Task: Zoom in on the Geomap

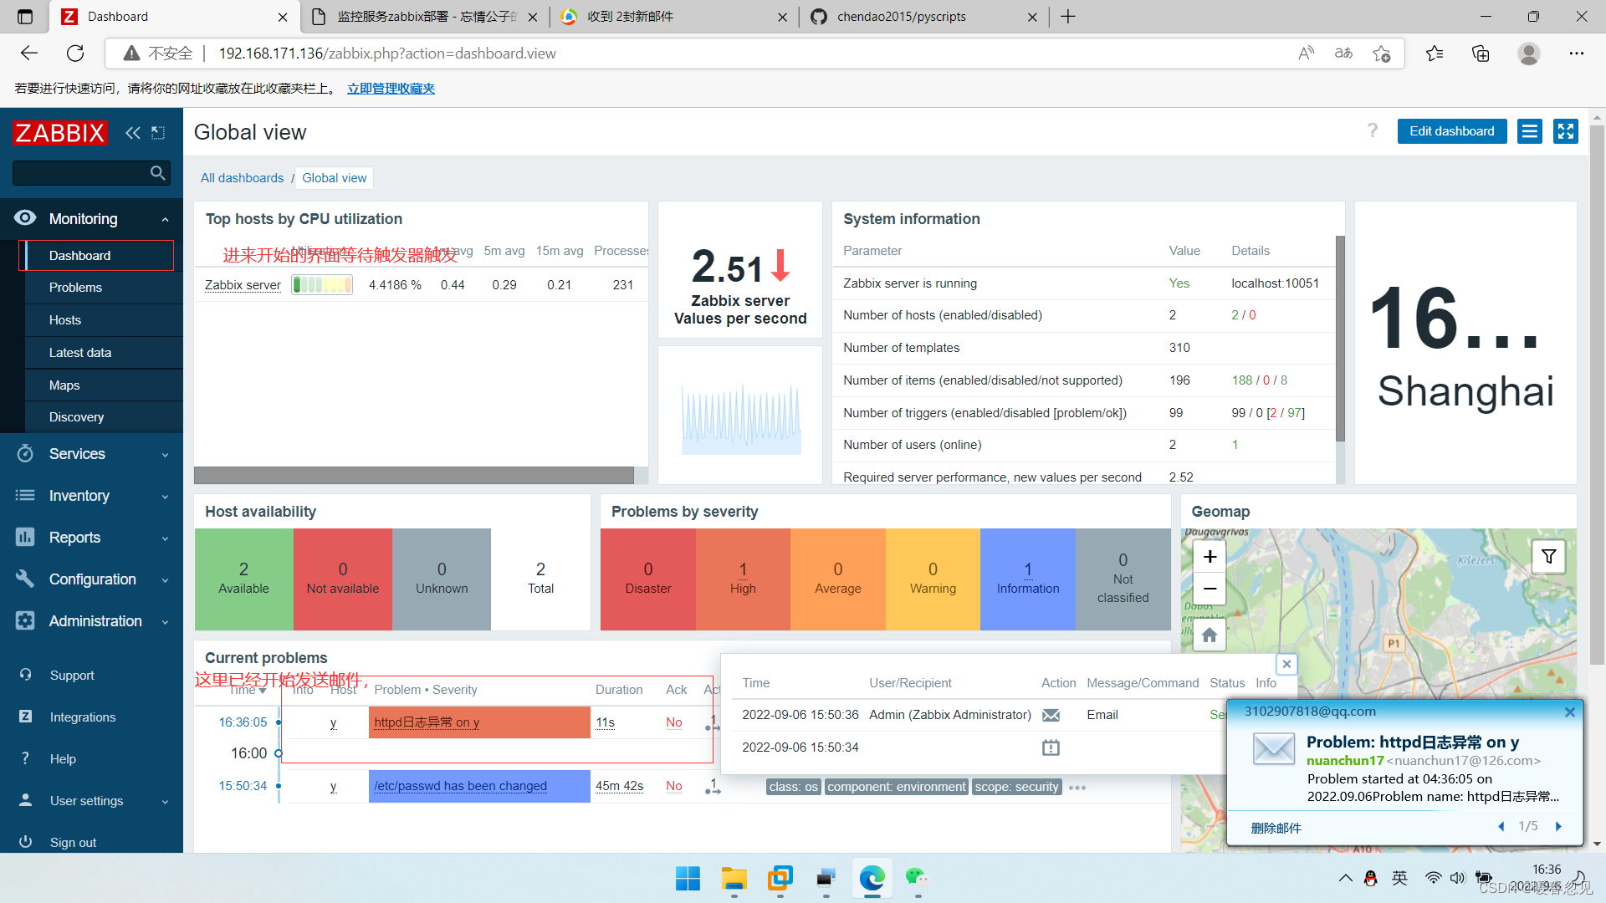Action: [x=1210, y=557]
